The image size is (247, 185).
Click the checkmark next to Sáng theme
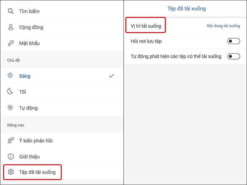point(111,76)
